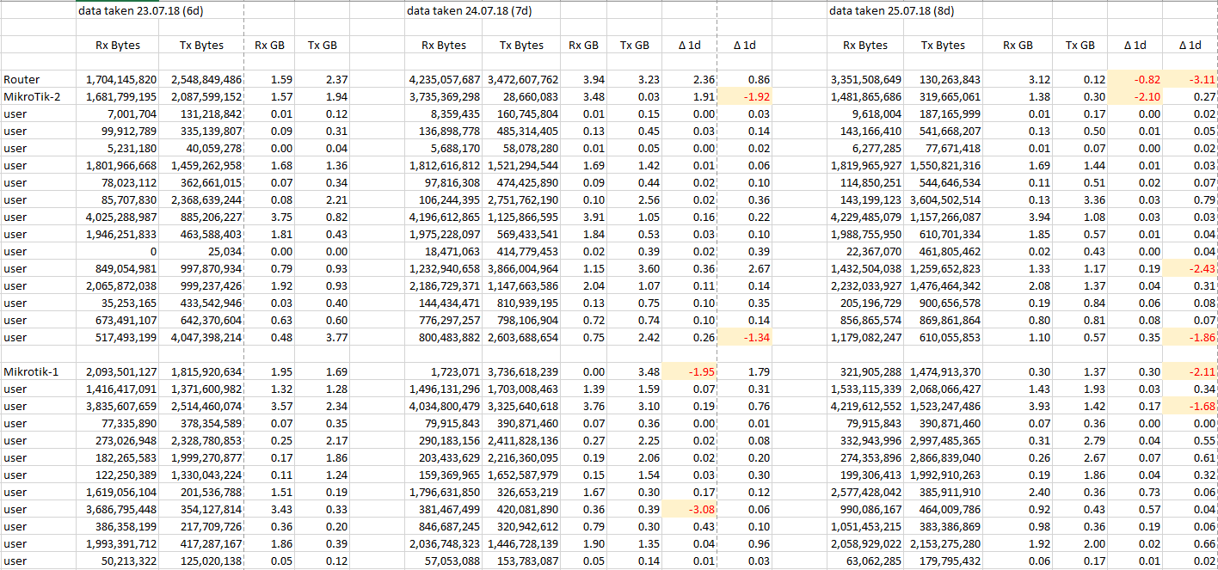1218x570 pixels.
Task: Click the "Mikrotik-1" row label
Action: pyautogui.click(x=31, y=371)
